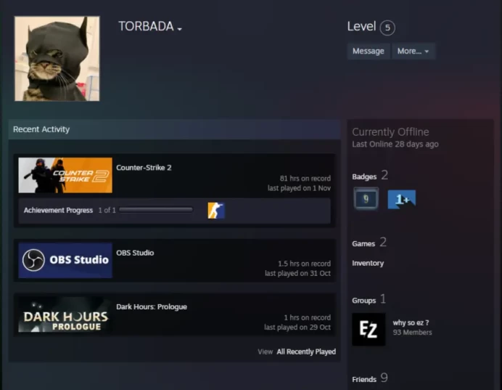The image size is (502, 390).
Task: View the Counter-Strike 2 achievement icon
Action: [216, 211]
